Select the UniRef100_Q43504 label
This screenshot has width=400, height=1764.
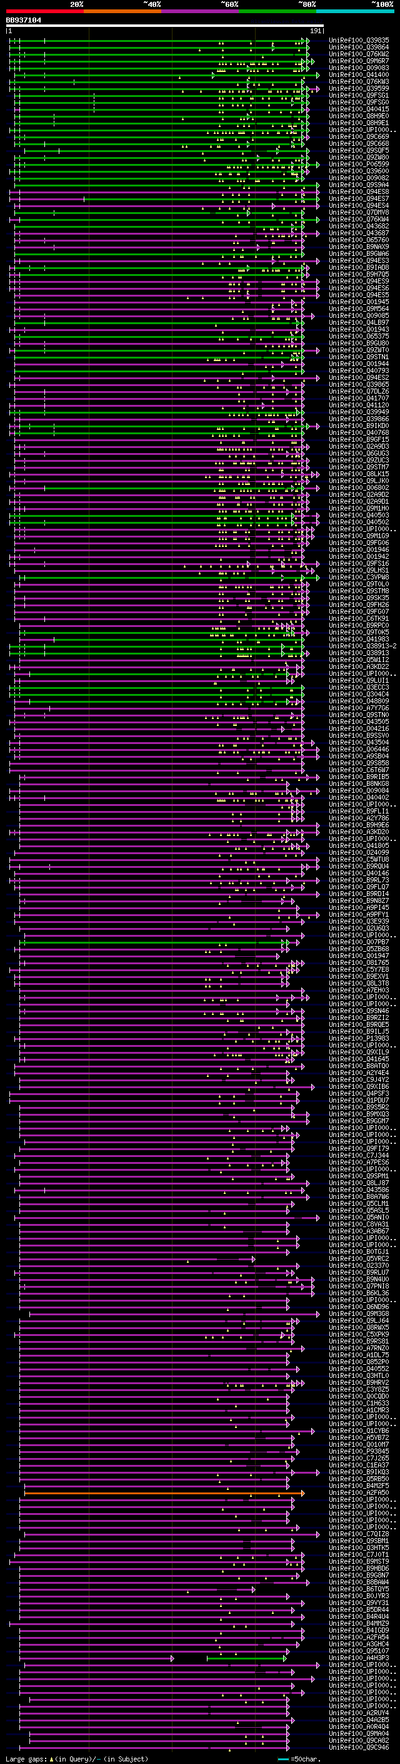coord(359,742)
